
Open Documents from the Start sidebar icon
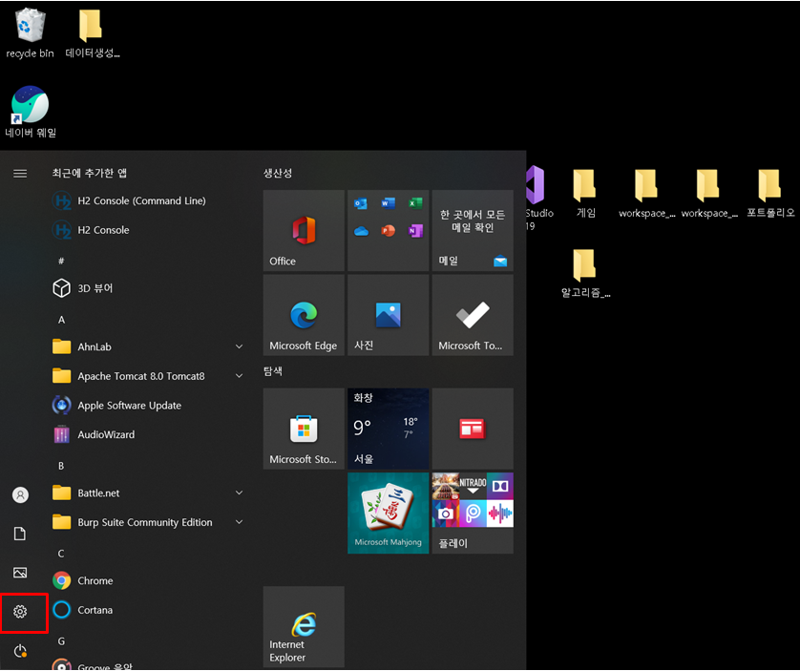pos(20,534)
